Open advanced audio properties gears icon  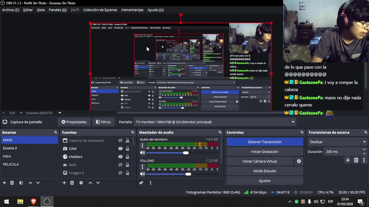pos(141,183)
